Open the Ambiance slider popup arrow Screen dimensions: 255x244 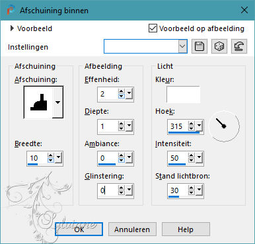coord(129,158)
